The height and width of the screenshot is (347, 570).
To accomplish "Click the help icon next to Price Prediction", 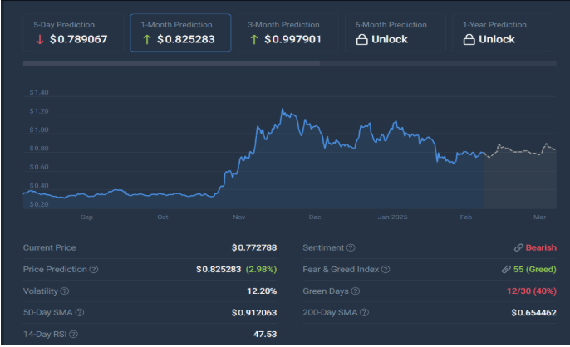I will point(93,270).
